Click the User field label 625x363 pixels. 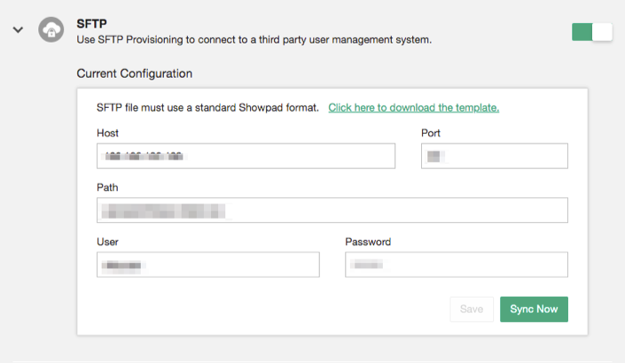pyautogui.click(x=107, y=242)
